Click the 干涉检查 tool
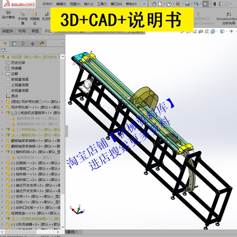The height and width of the screenshot is (237, 237). point(23,18)
